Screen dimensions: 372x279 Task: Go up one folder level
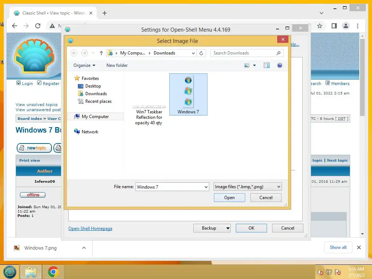coord(101,53)
